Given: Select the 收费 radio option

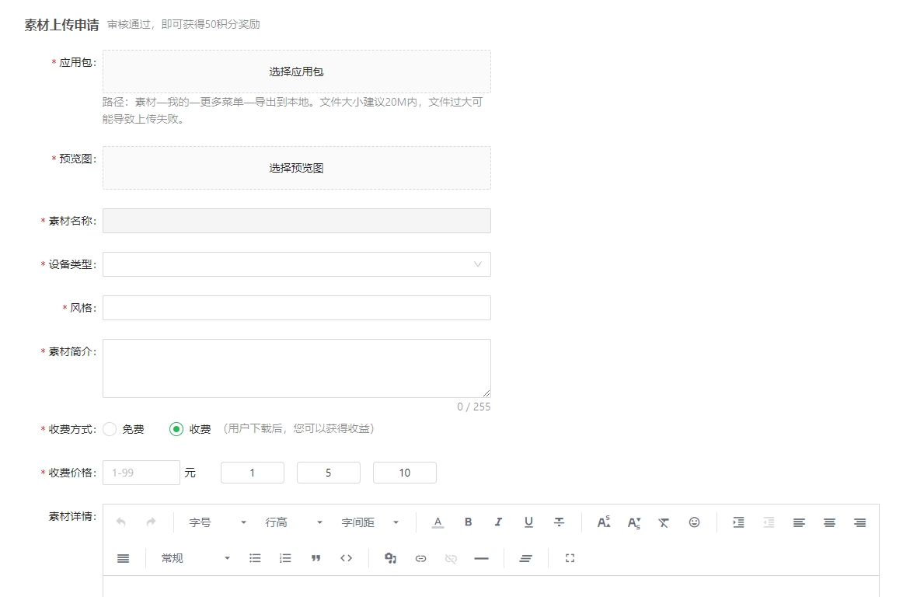Looking at the screenshot, I should 176,429.
